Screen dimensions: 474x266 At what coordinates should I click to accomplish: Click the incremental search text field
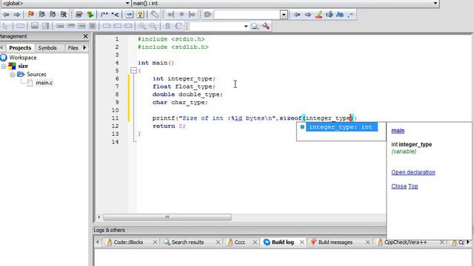click(x=247, y=15)
